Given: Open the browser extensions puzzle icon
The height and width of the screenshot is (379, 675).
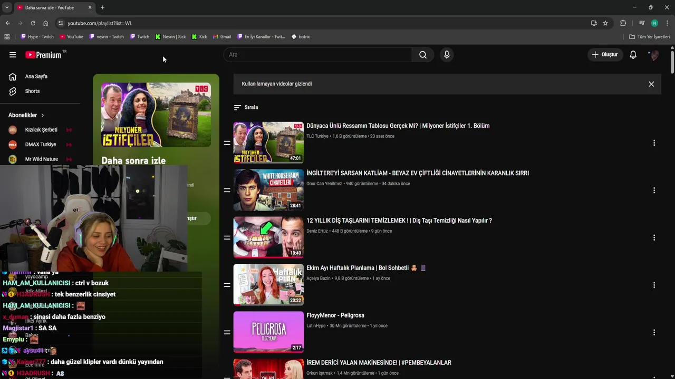Looking at the screenshot, I should click(x=623, y=23).
